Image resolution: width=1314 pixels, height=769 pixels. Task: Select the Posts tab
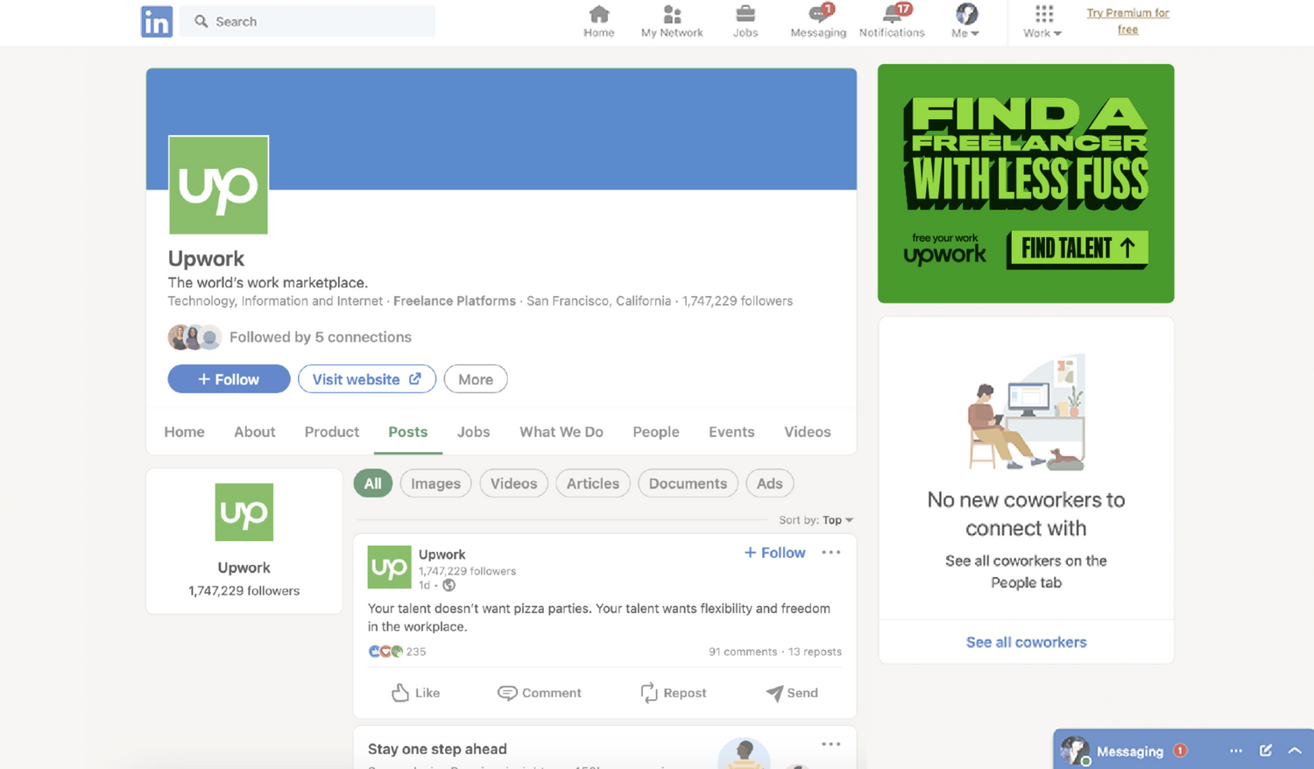[408, 432]
